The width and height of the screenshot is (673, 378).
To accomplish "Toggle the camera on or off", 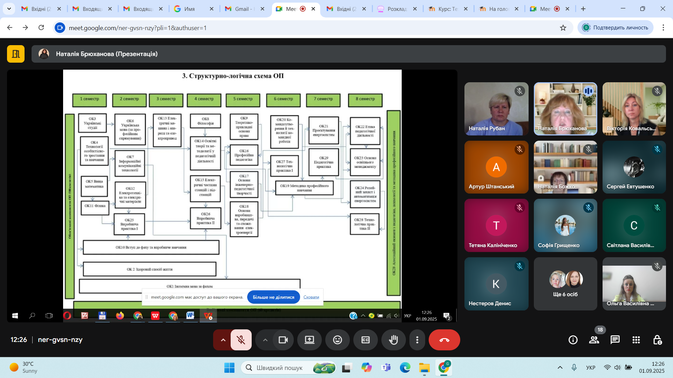I will tap(283, 340).
